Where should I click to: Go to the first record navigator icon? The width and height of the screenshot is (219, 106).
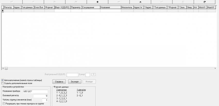click(x=12, y=2)
